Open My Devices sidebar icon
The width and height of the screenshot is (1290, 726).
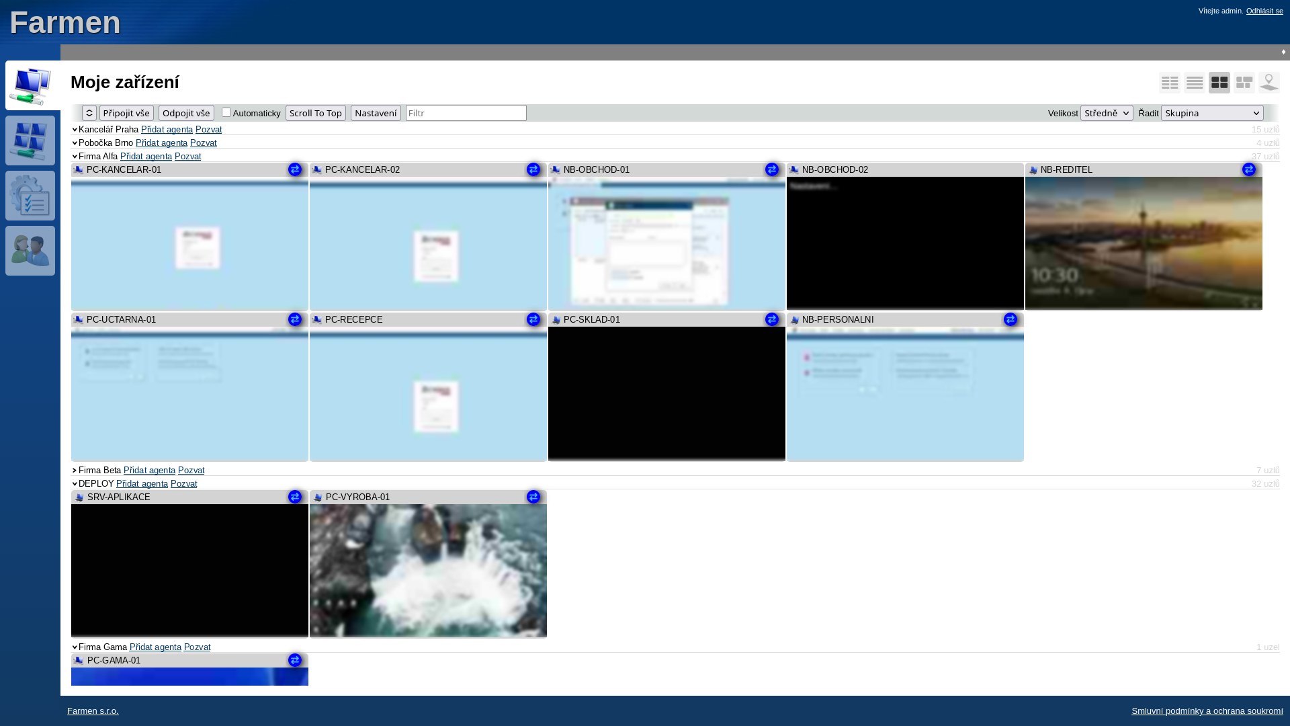31,86
